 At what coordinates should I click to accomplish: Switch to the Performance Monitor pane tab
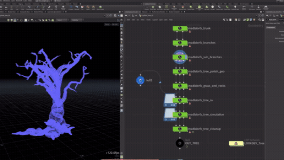click(x=158, y=12)
